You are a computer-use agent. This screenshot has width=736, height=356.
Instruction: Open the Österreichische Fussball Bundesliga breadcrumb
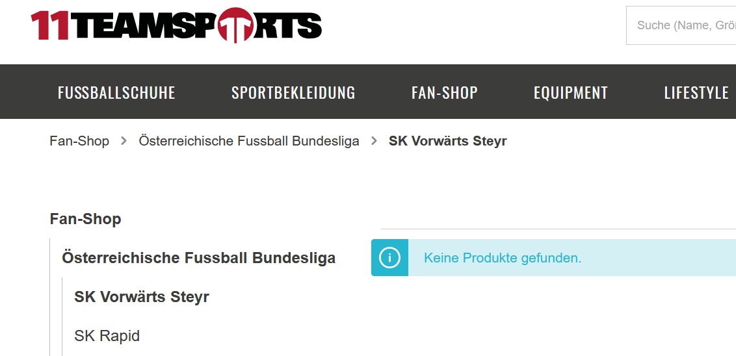pyautogui.click(x=249, y=141)
